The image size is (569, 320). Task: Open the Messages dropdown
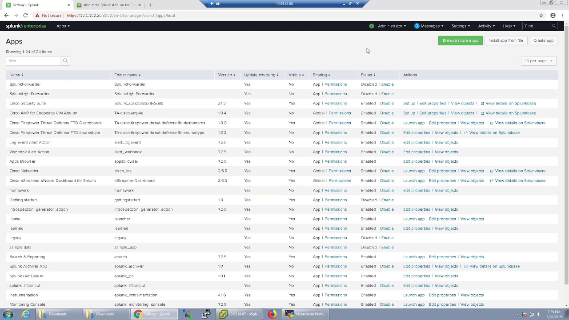429,26
